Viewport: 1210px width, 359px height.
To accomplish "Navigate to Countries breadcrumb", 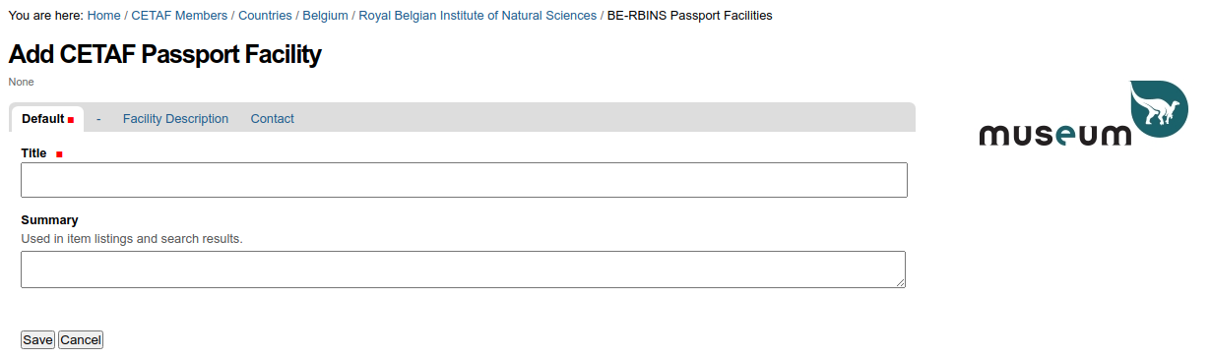I will tap(265, 16).
